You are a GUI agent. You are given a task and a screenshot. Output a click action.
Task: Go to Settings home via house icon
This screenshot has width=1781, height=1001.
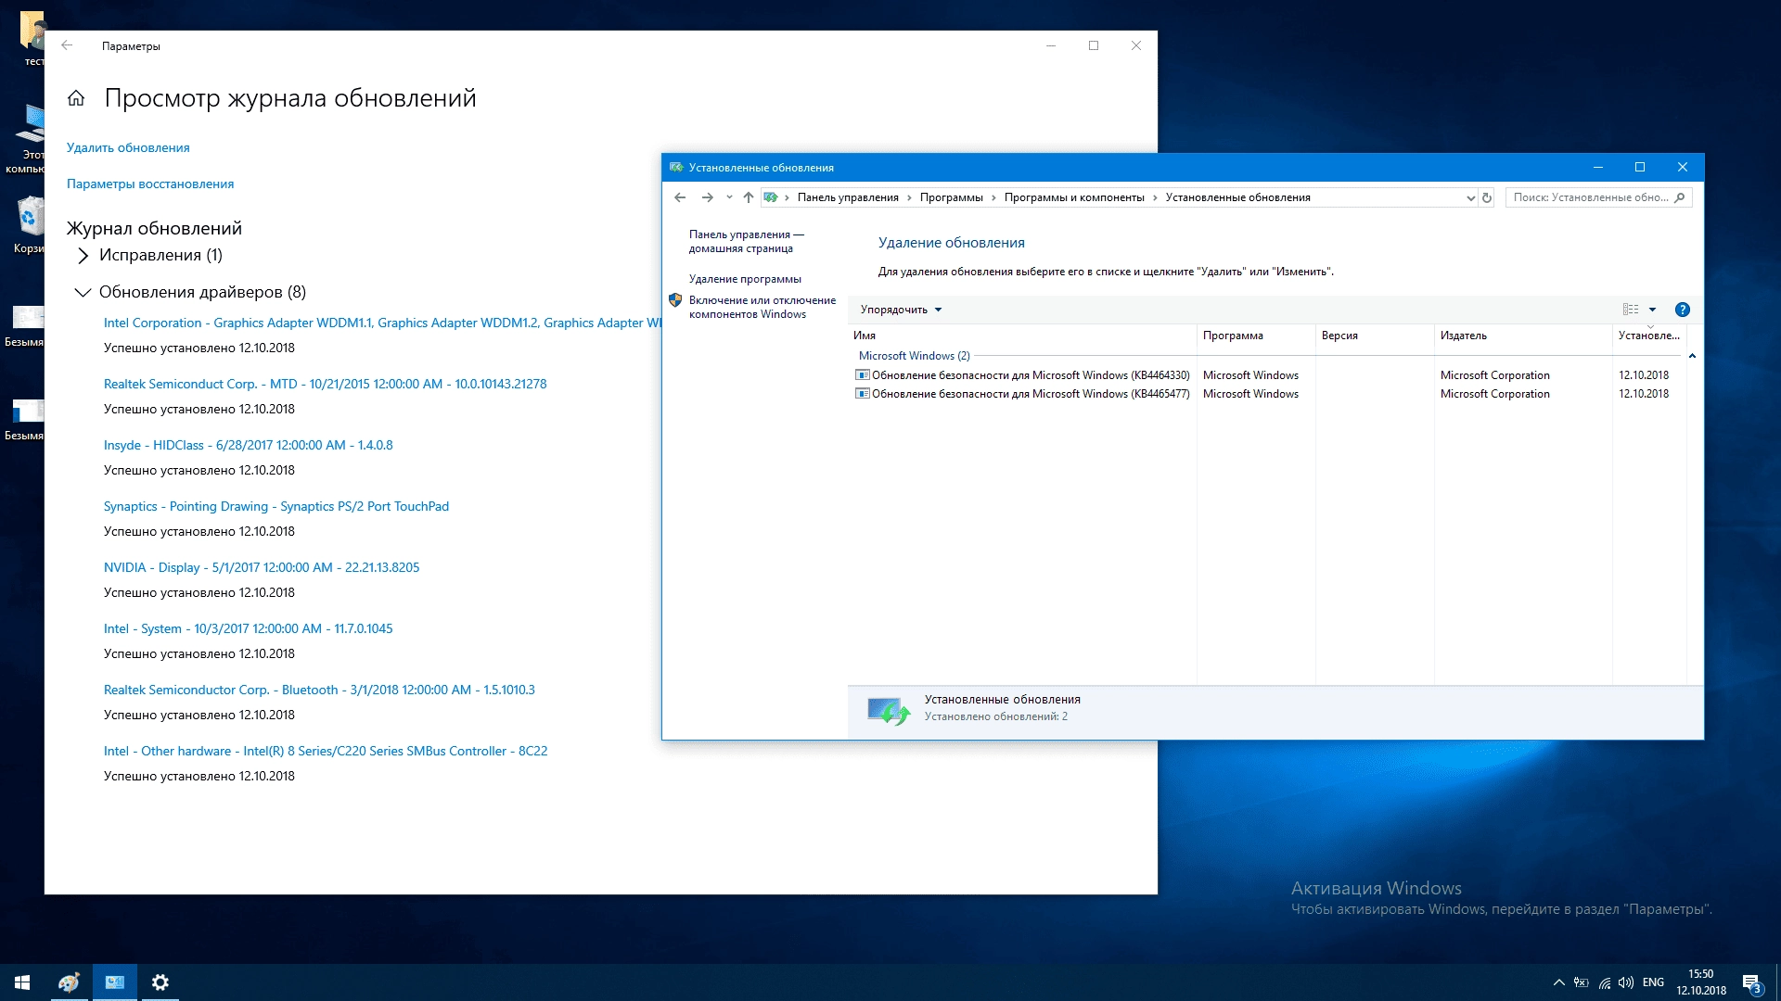[76, 98]
